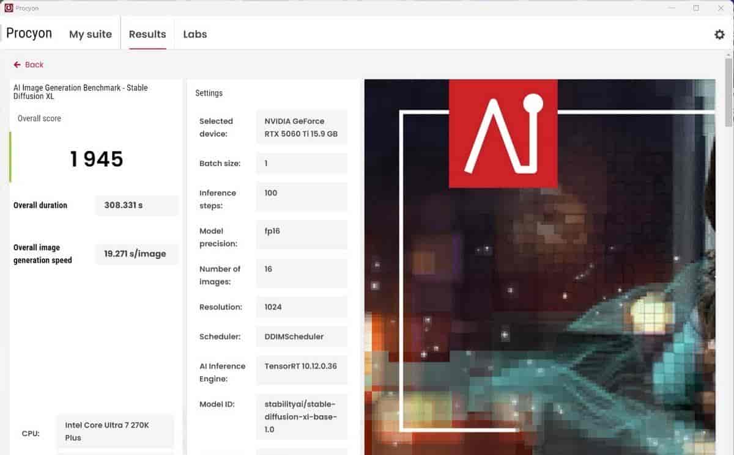
Task: Switch to the Results tab
Action: click(147, 34)
